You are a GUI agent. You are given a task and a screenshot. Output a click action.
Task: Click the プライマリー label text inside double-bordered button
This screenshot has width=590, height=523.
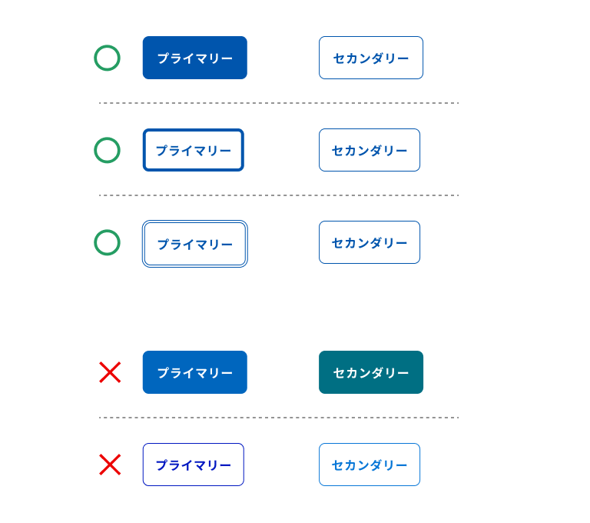click(x=195, y=245)
